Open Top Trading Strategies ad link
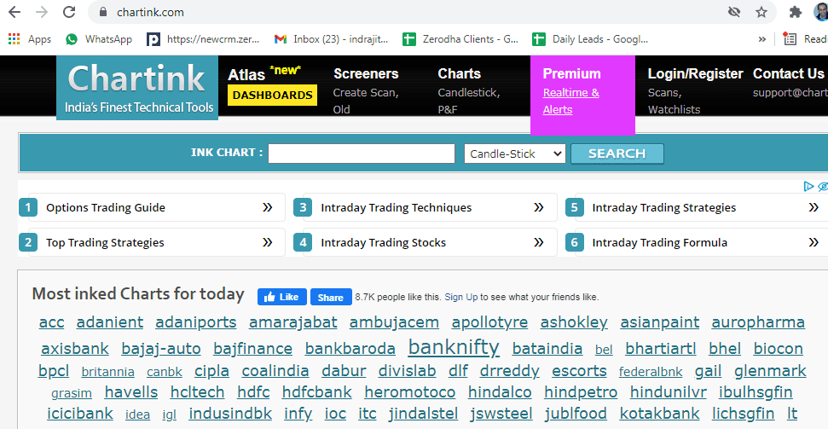 [152, 242]
